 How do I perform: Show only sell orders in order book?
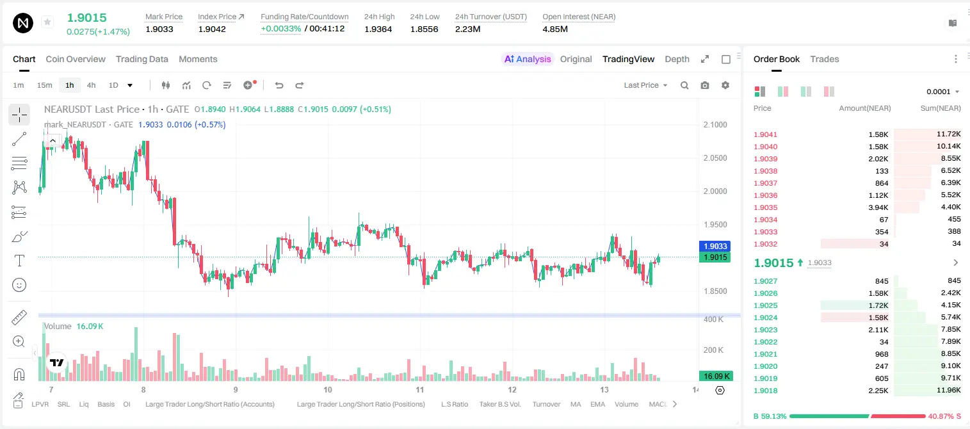pyautogui.click(x=829, y=92)
